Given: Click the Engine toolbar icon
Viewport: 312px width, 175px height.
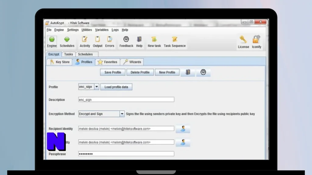Looking at the screenshot, I should coord(52,42).
